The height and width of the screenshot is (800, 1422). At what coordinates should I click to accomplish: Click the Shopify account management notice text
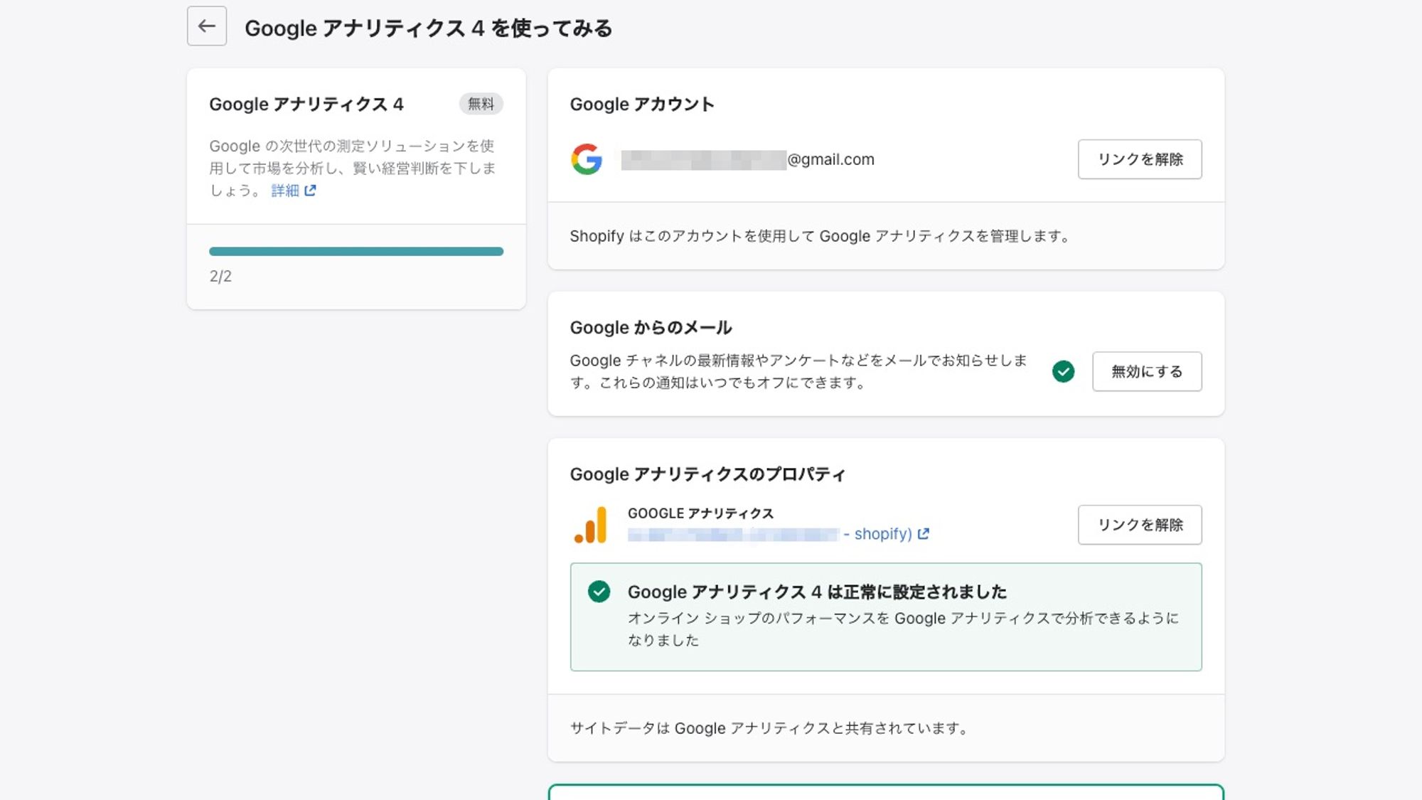tap(820, 236)
